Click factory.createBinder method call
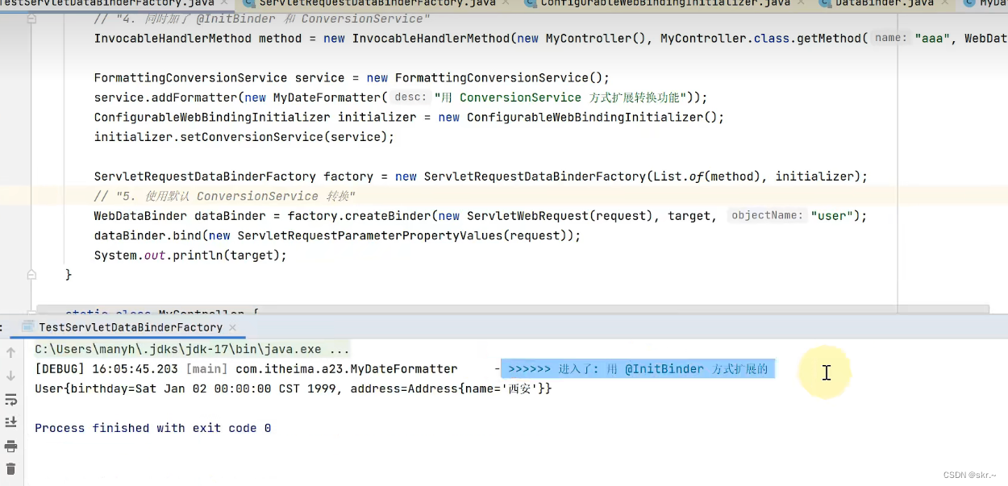 click(x=360, y=216)
